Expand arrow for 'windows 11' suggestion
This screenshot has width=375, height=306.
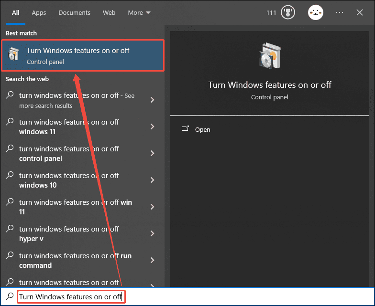pos(152,127)
